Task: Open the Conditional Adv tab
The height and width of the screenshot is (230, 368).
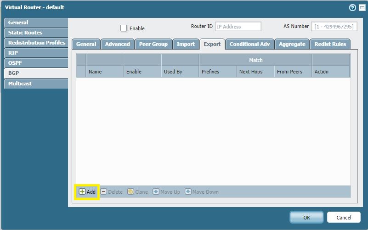Action: click(249, 44)
